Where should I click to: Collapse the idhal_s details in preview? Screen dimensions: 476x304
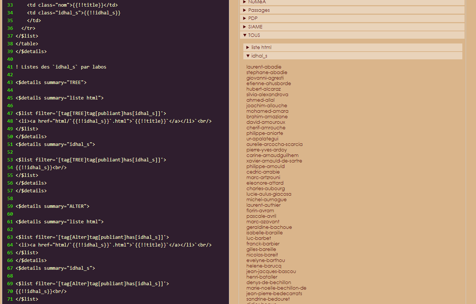pyautogui.click(x=259, y=56)
